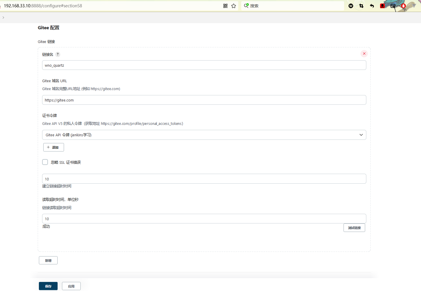Focus the 链接名 field containing wno_quartz
The height and width of the screenshot is (291, 421).
coord(204,65)
